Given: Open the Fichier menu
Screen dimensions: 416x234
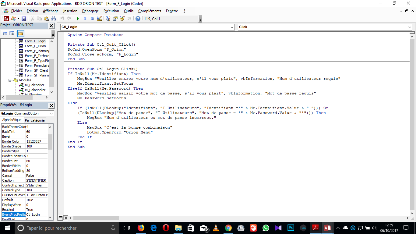Looking at the screenshot, I should point(17,11).
